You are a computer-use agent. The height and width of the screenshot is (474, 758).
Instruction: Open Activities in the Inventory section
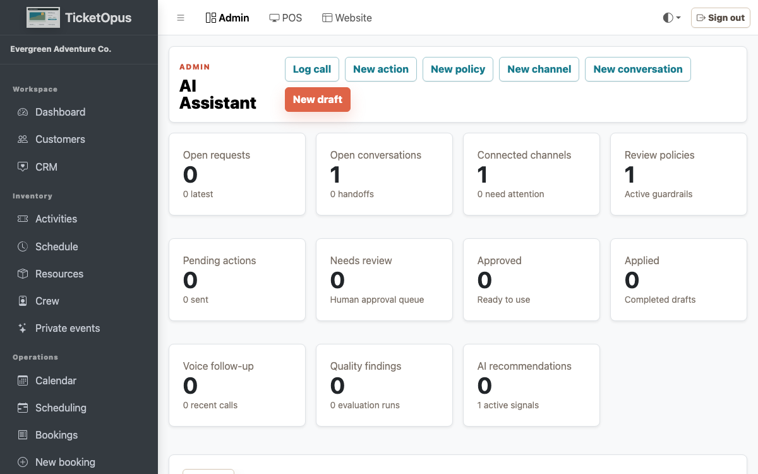(x=79, y=219)
